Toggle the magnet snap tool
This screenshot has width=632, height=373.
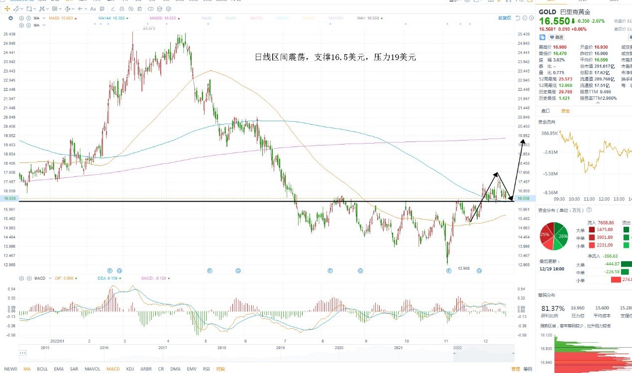pyautogui.click(x=122, y=8)
